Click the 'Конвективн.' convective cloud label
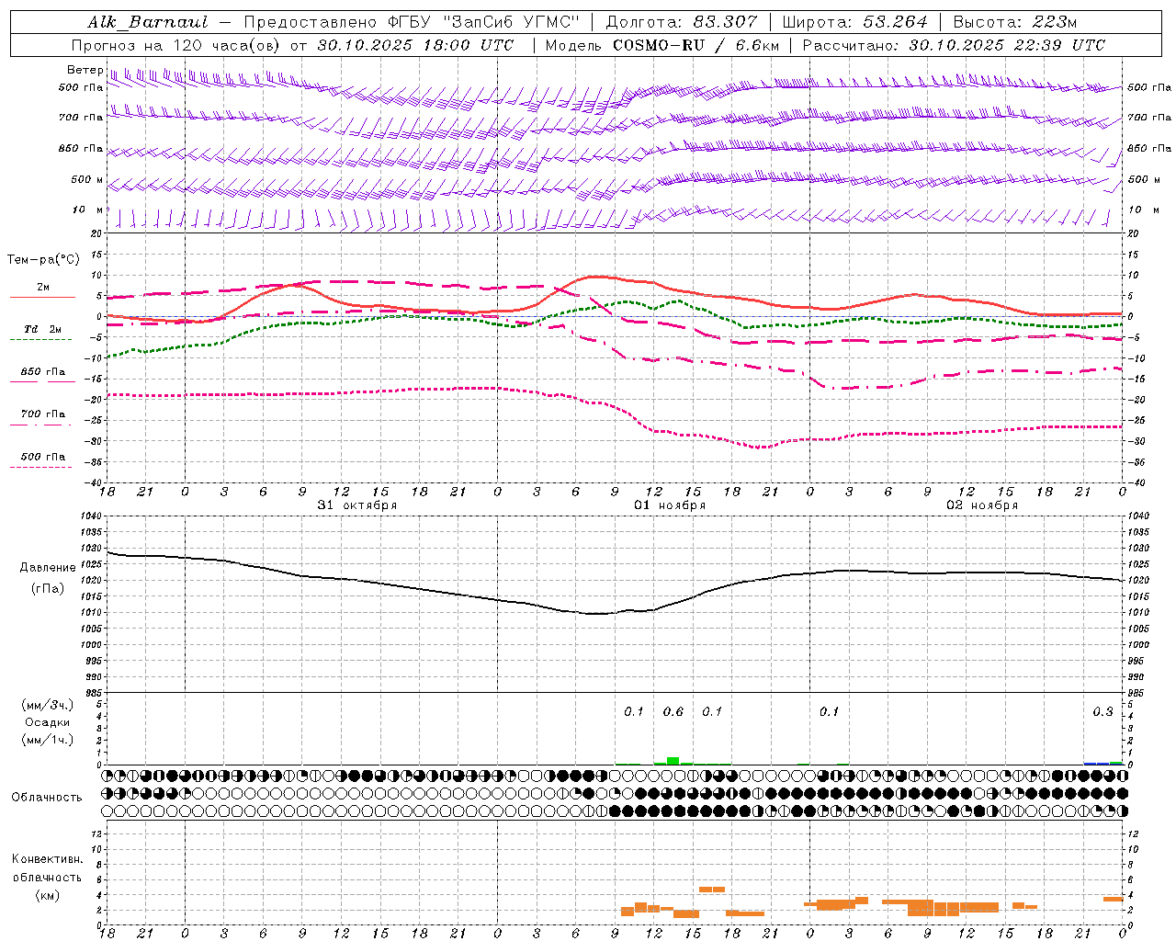Image resolution: width=1176 pixels, height=941 pixels. (x=48, y=859)
